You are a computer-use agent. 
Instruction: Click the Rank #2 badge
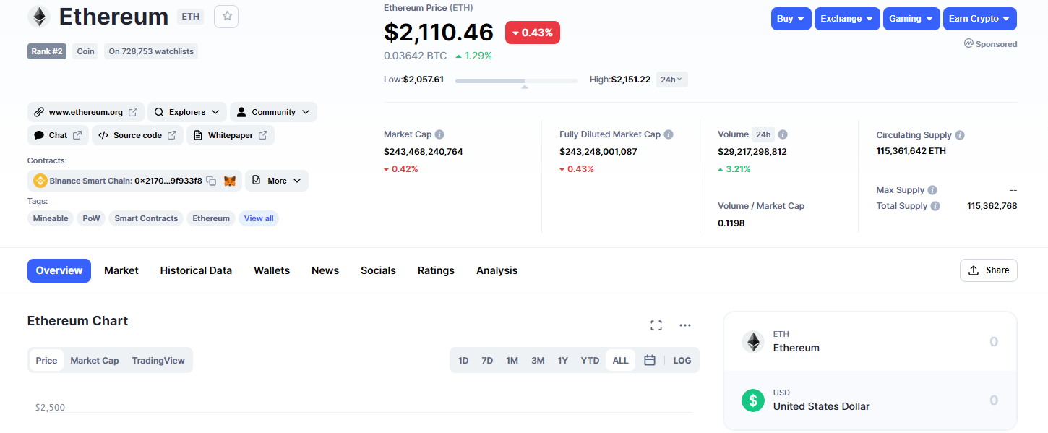point(47,51)
